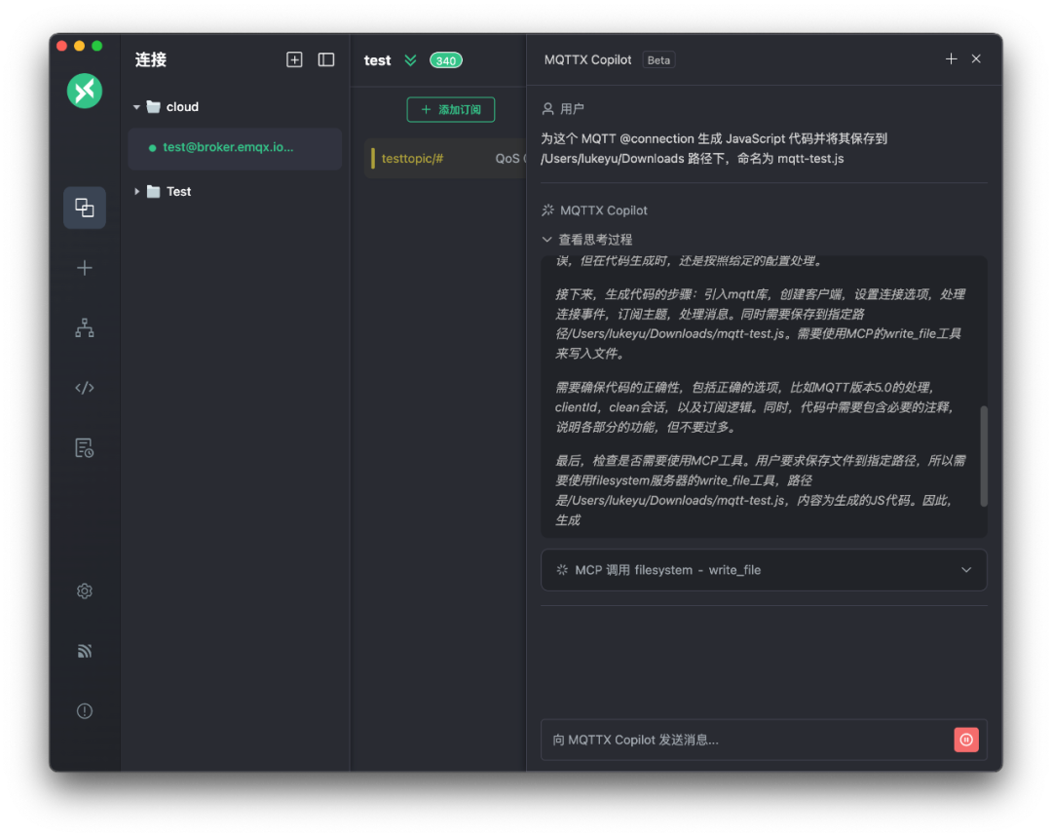Click the 添加订阅 button
Image resolution: width=1052 pixels, height=837 pixels.
(x=451, y=109)
